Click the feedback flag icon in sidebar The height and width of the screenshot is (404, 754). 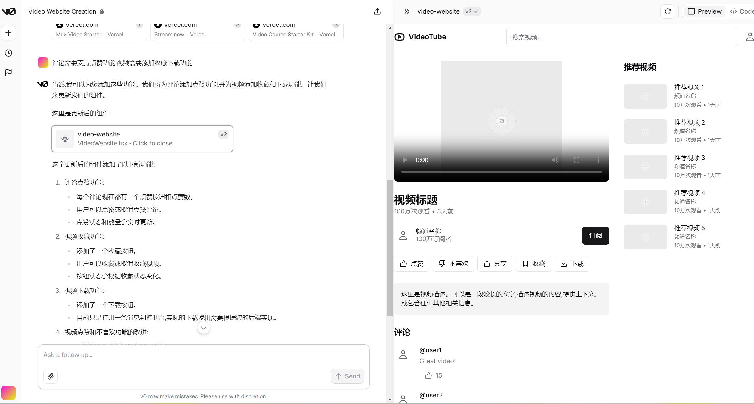point(8,72)
